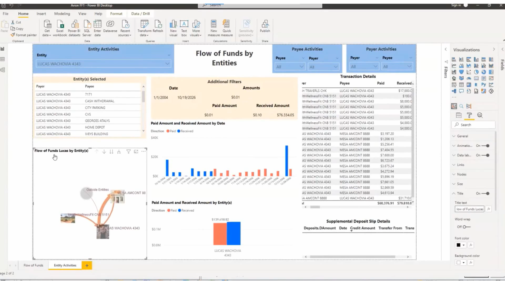
Task: Expand the collapsed Filters pane
Action: (446, 49)
